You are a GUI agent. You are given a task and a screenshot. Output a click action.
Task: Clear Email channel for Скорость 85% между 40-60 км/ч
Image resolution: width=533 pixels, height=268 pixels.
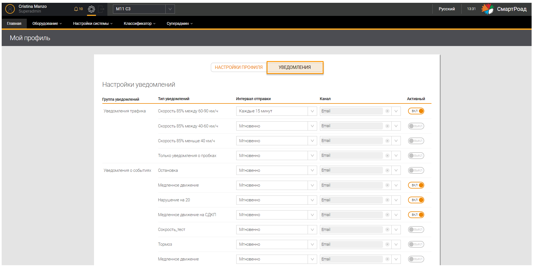tap(387, 126)
